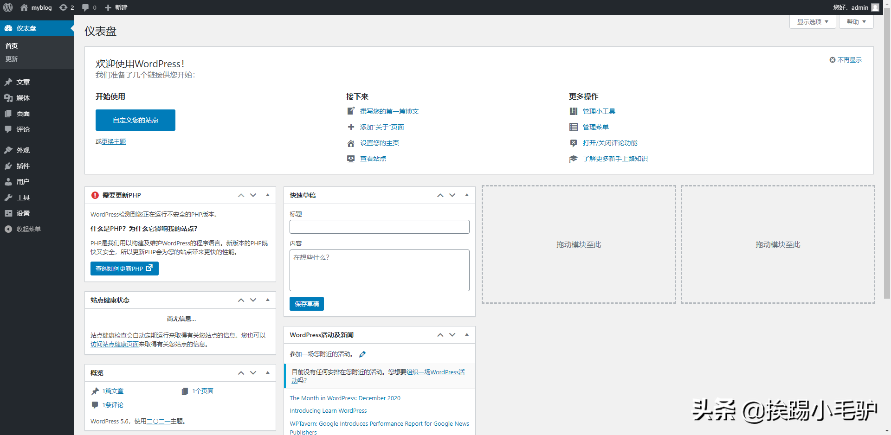
Task: Toggle collapse of WordPress活动及新闻 panel
Action: 467,335
